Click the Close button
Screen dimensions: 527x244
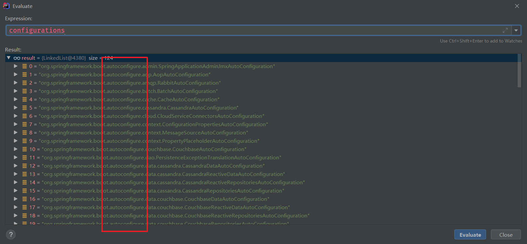(506, 235)
